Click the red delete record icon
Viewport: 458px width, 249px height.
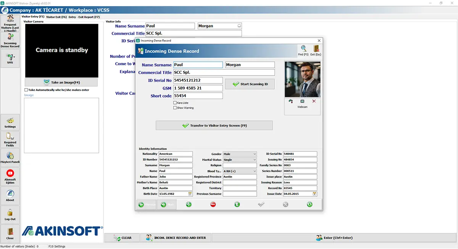coord(213,204)
